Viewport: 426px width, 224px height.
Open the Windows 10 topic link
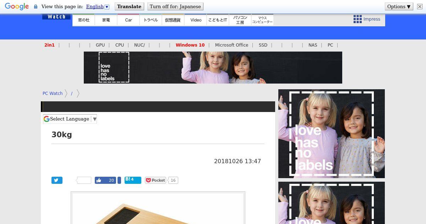point(190,45)
